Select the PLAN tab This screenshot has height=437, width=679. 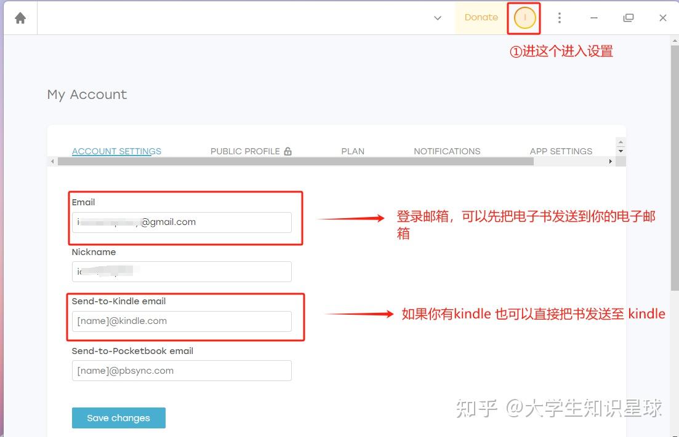(x=353, y=151)
